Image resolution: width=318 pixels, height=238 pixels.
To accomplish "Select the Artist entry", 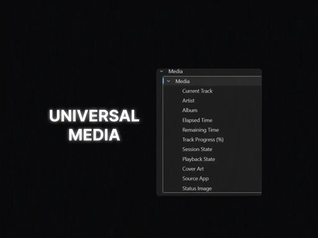I will 188,100.
